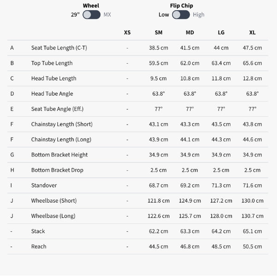Toggle the Flip Chip switch
Image resolution: width=277 pixels, height=277 pixels.
[181, 15]
